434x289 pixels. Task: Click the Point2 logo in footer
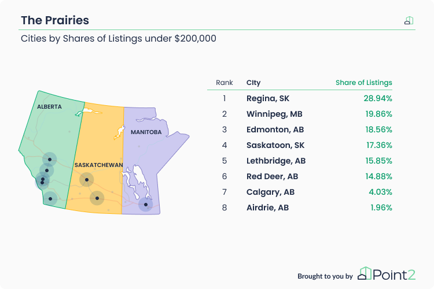(387, 274)
